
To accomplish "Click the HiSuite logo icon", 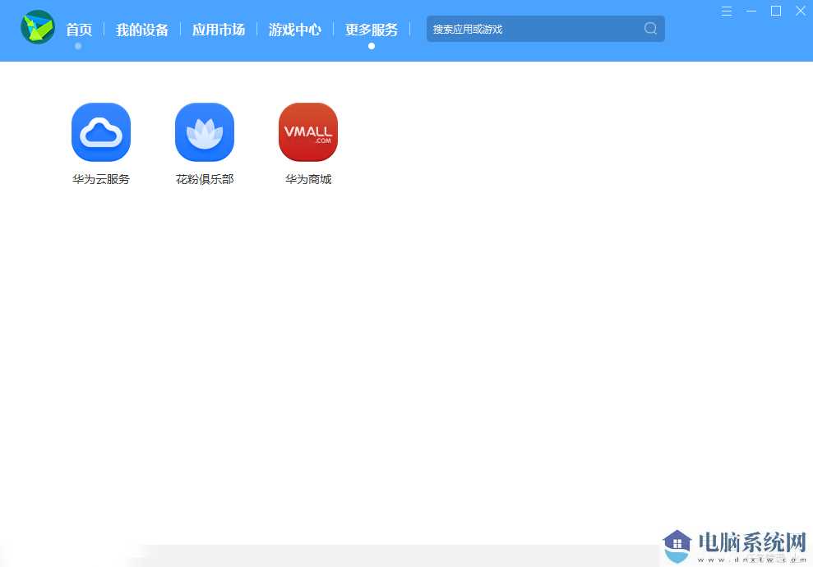I will pyautogui.click(x=38, y=27).
